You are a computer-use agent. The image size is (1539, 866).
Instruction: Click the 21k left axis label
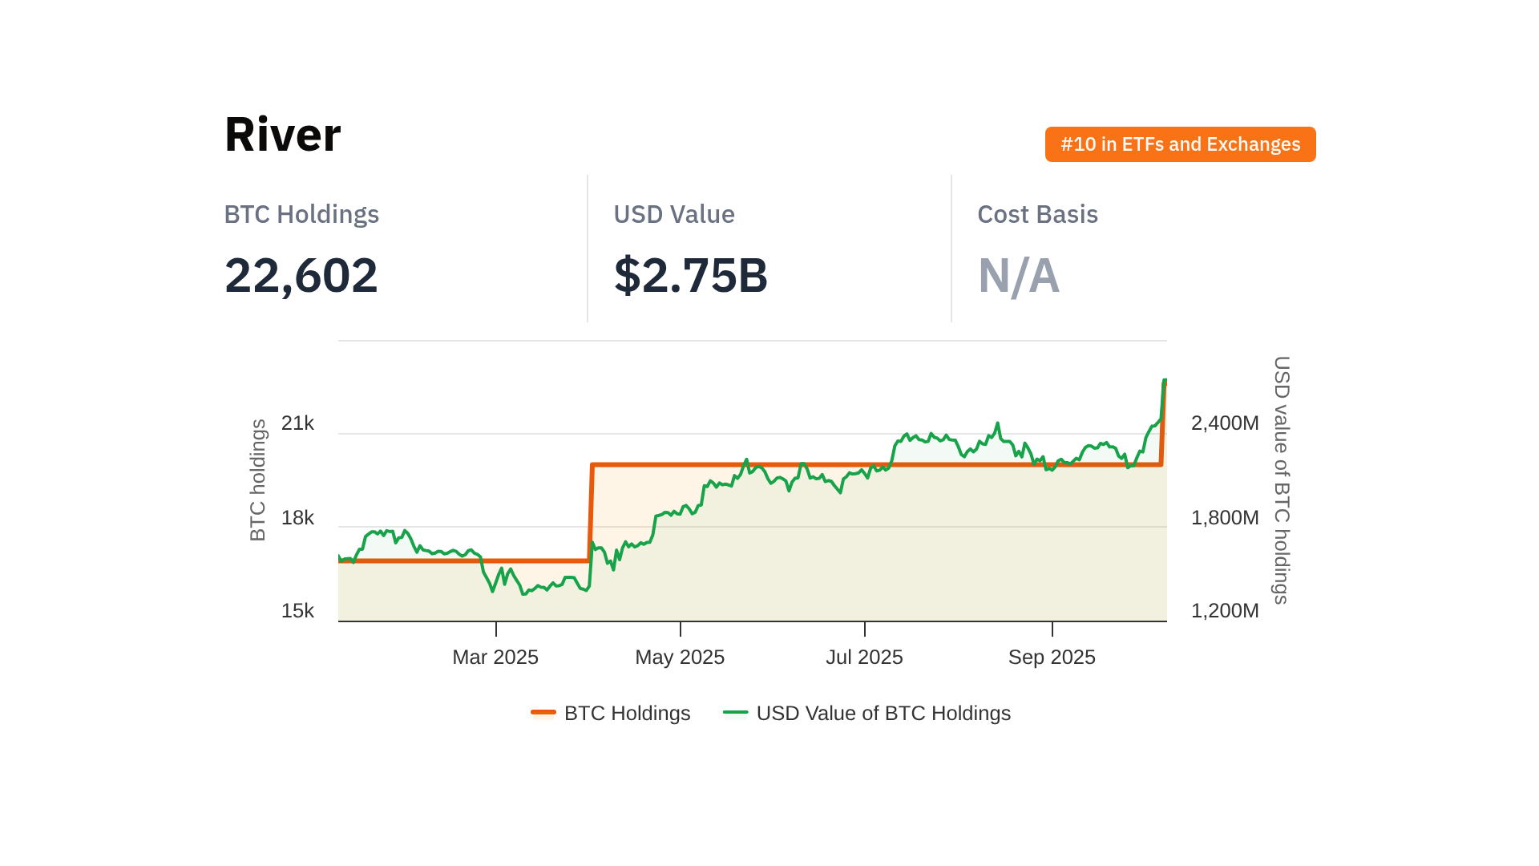[297, 423]
